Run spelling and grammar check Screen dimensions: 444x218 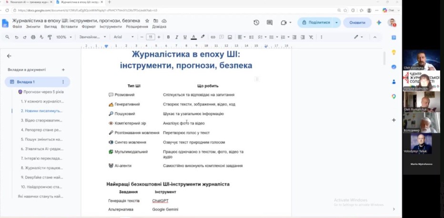(41, 37)
